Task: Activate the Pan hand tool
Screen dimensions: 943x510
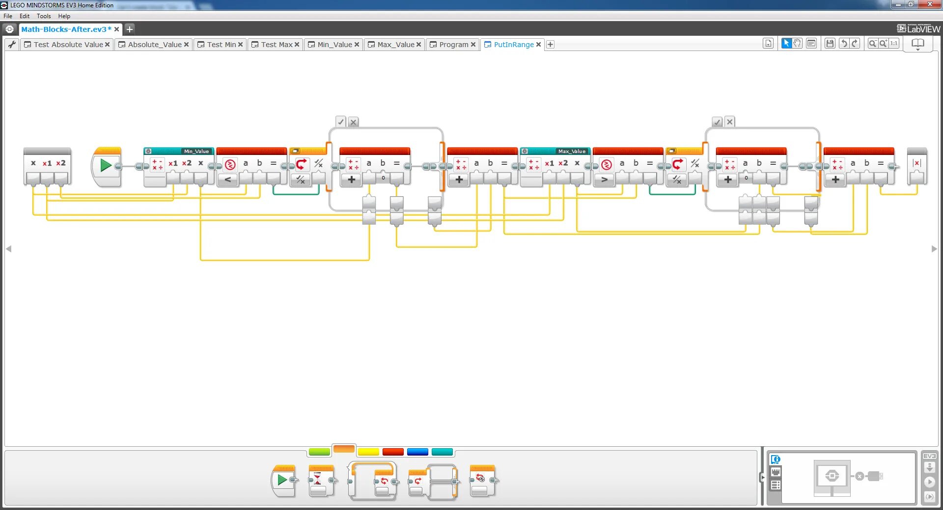Action: (x=797, y=43)
